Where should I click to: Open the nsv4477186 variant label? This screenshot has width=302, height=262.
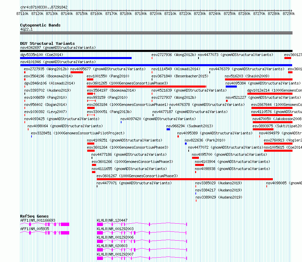[129, 154]
